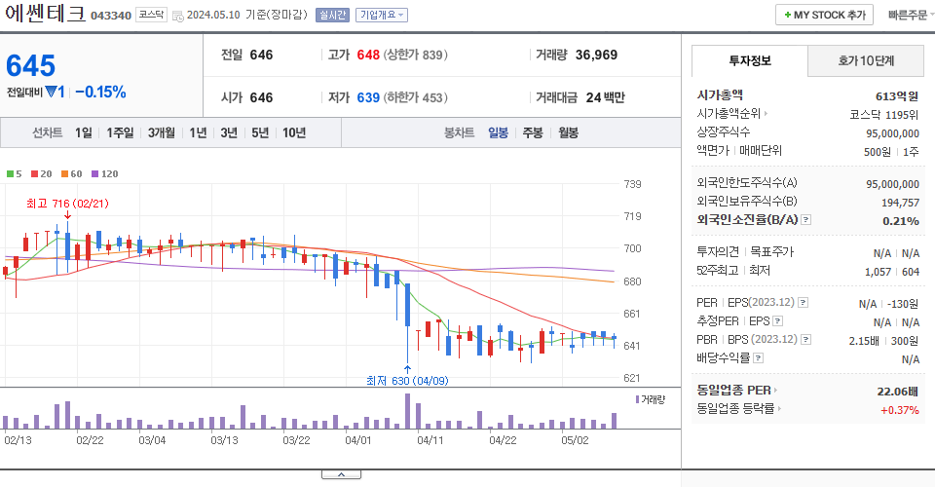The width and height of the screenshot is (935, 487).
Task: Click the green 5-day moving average swatch
Action: click(x=10, y=174)
